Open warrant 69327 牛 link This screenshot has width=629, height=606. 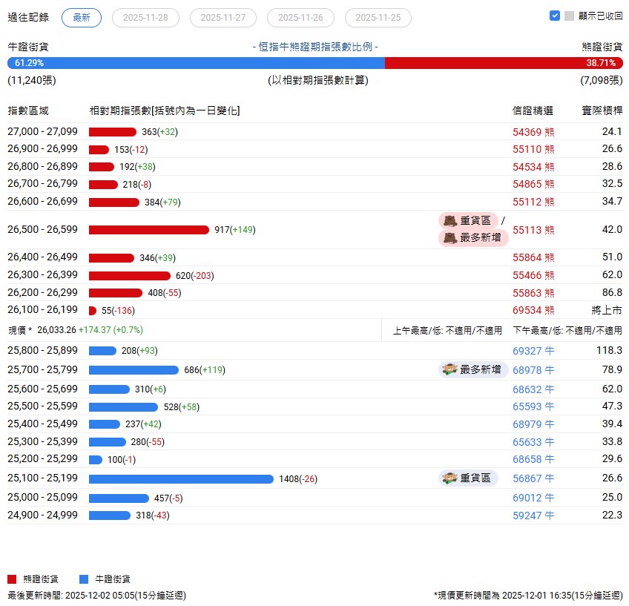tap(533, 351)
